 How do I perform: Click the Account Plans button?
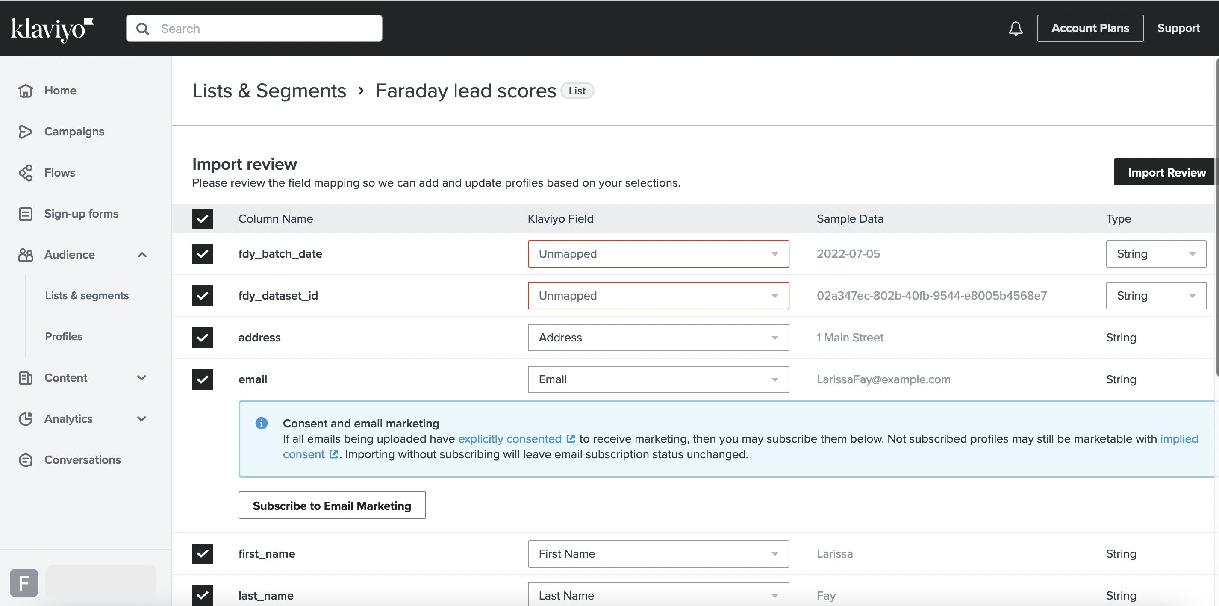tap(1090, 28)
